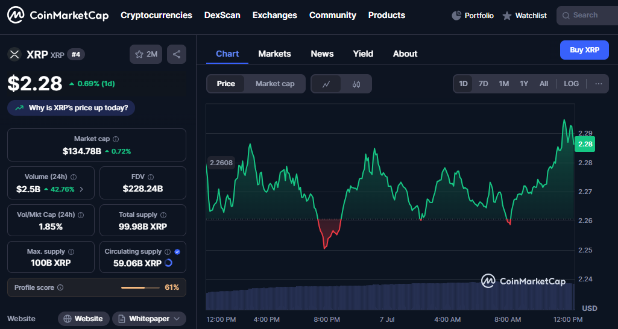Image resolution: width=618 pixels, height=329 pixels.
Task: Click the globe icon on Website button
Action: [x=68, y=319]
